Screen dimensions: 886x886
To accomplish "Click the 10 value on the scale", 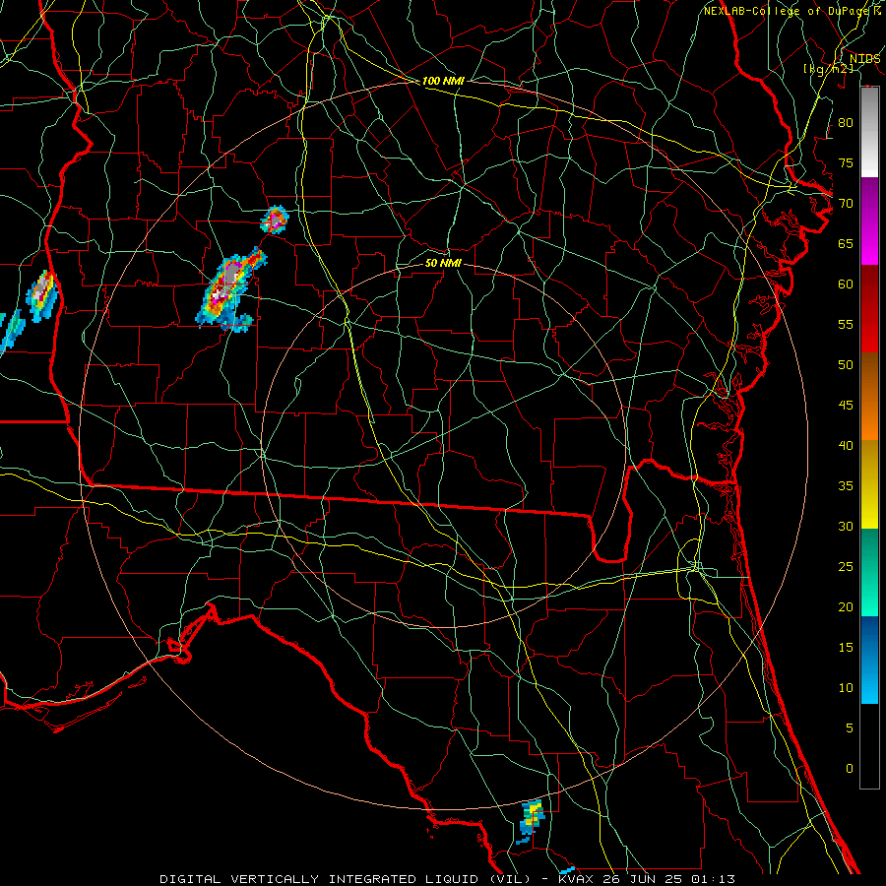I will pos(846,688).
